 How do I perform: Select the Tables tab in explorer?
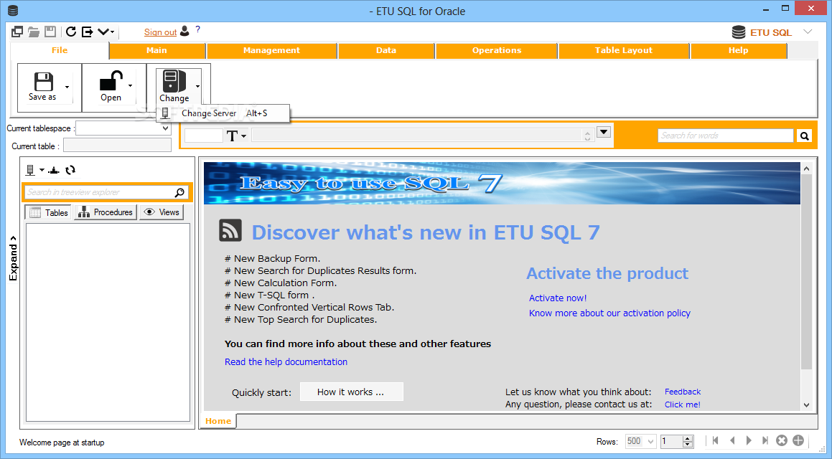click(48, 212)
